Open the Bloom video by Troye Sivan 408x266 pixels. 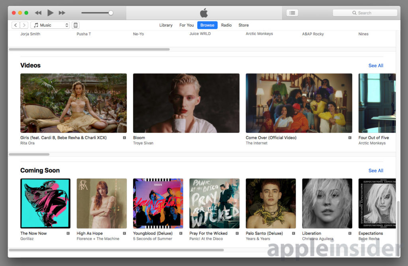[186, 103]
